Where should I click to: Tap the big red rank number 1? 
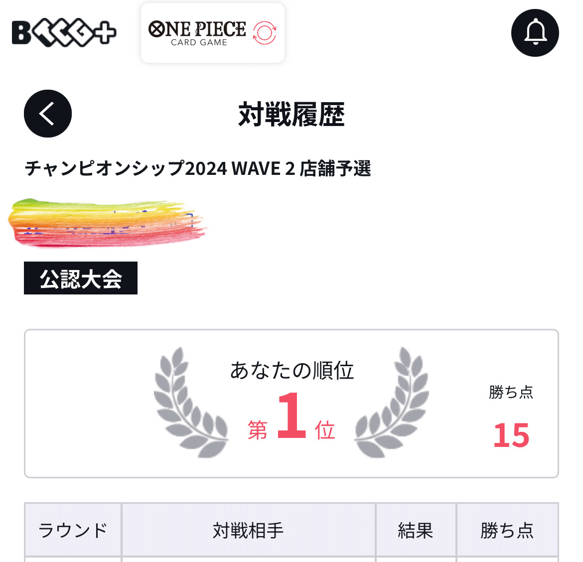[x=291, y=416]
